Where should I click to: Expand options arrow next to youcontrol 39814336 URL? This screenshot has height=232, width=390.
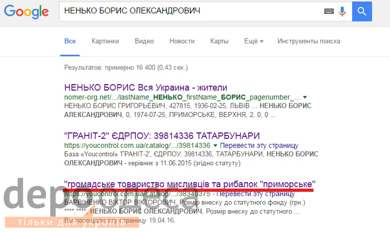(216, 145)
